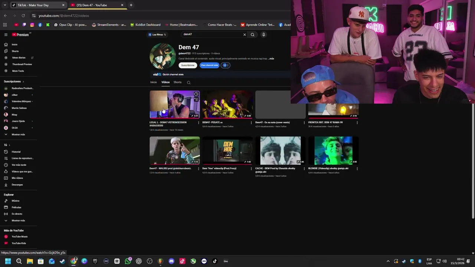Expand the Tú section

click(x=7, y=145)
